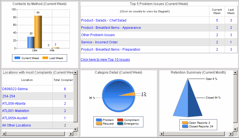
Task: Open the Product - Breakfast Items - Appearance issue
Action: pos(111,28)
